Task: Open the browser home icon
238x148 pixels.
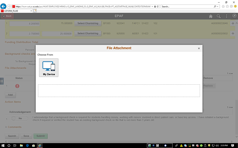Action: point(223,6)
